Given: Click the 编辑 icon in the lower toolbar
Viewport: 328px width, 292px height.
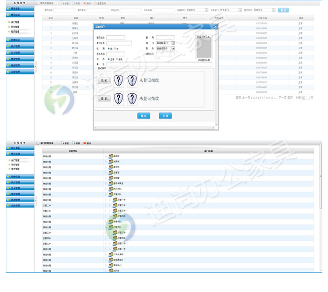Looking at the screenshot, I should pyautogui.click(x=73, y=143).
